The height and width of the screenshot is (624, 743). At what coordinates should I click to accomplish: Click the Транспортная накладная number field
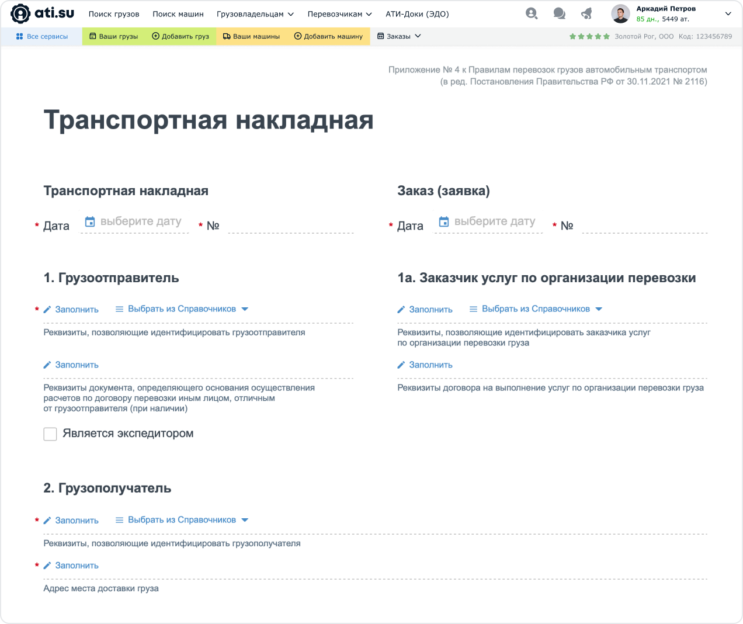290,226
